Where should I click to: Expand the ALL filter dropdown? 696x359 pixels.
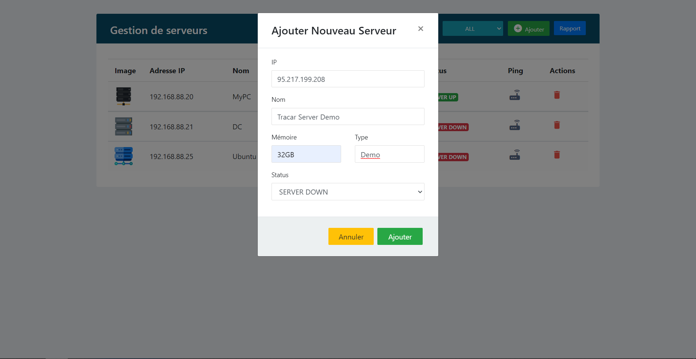pos(472,28)
